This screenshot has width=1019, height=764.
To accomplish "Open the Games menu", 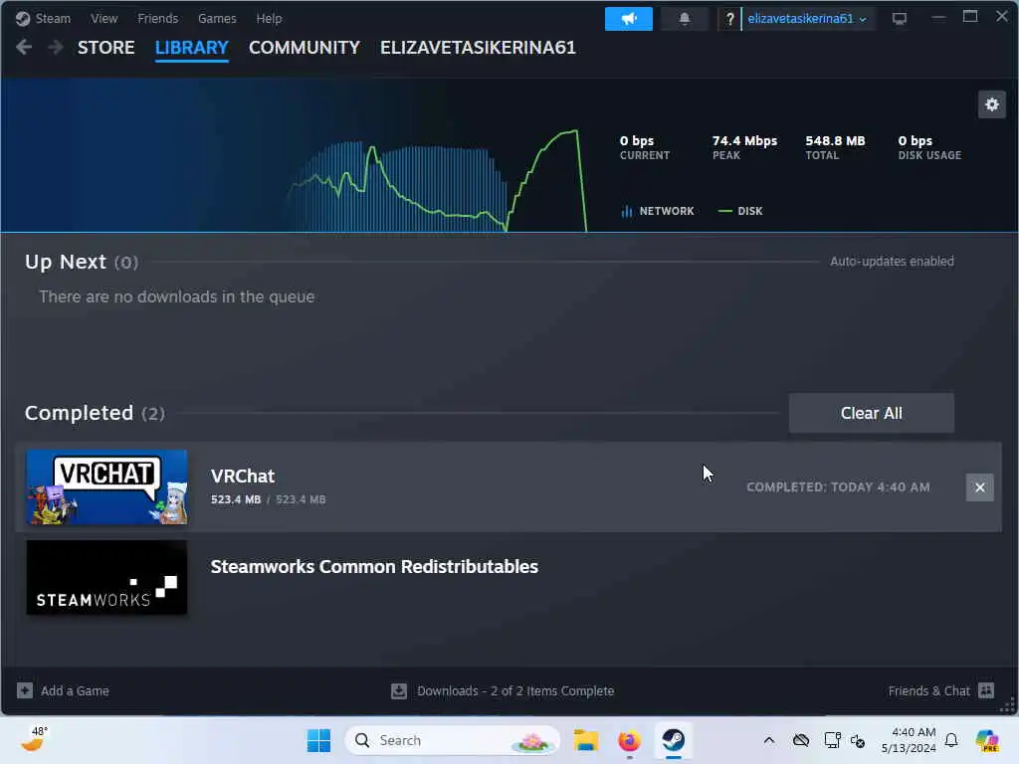I will [217, 19].
